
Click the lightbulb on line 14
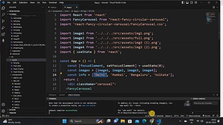pyautogui.click(x=61, y=73)
